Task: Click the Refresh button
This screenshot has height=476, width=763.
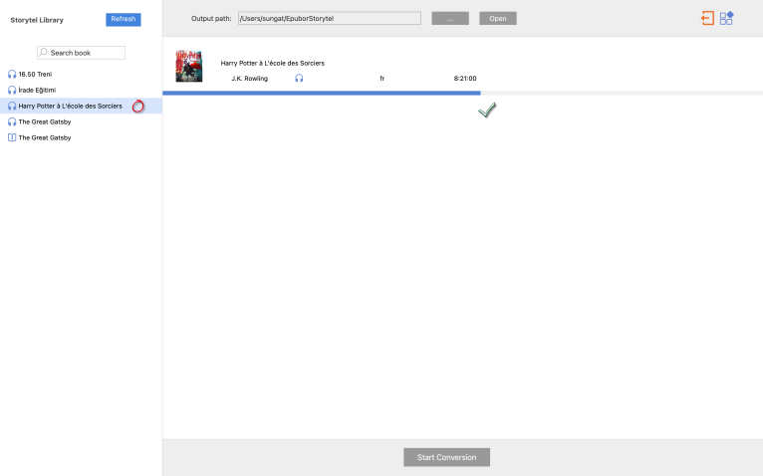Action: click(x=124, y=20)
